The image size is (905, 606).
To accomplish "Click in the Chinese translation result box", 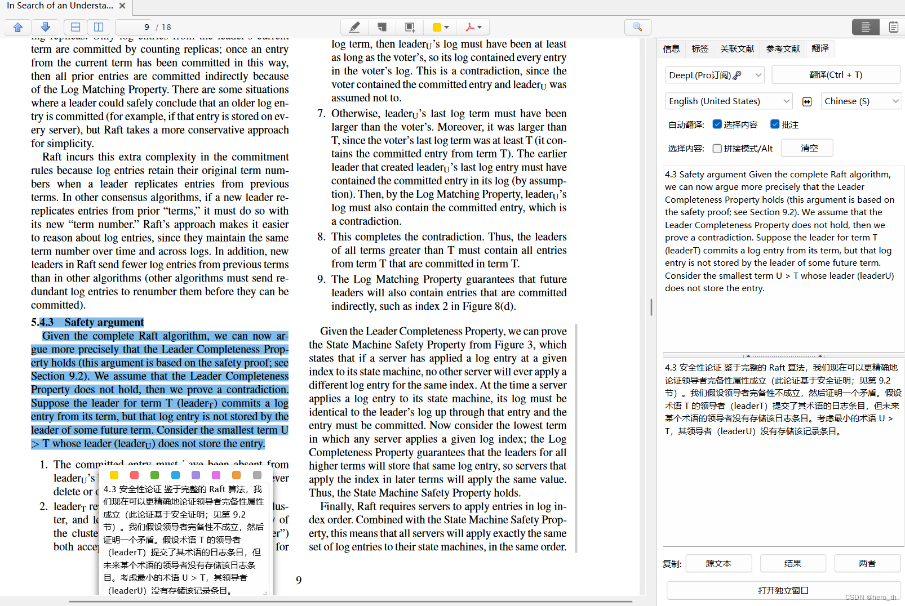I will [783, 452].
